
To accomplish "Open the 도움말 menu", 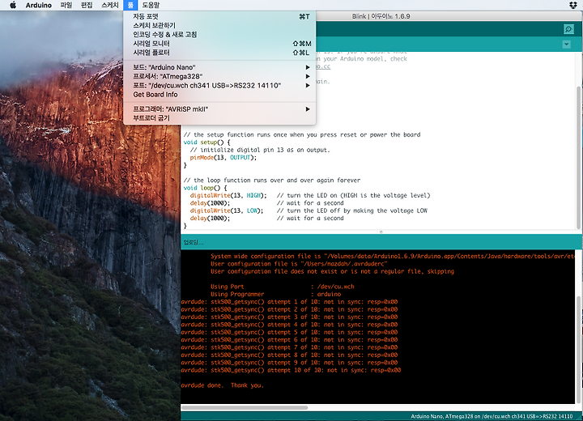I will [x=151, y=5].
